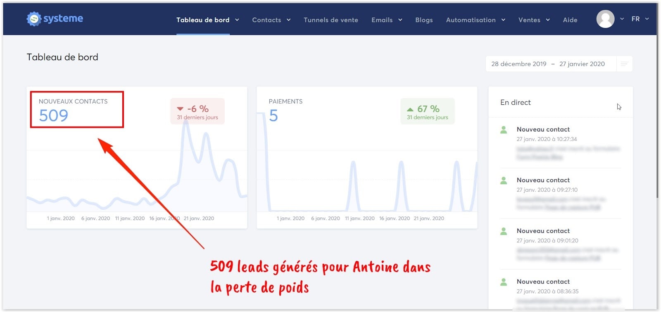Go to Tunnels de vente
Screen dimensions: 661x312
pyautogui.click(x=330, y=20)
